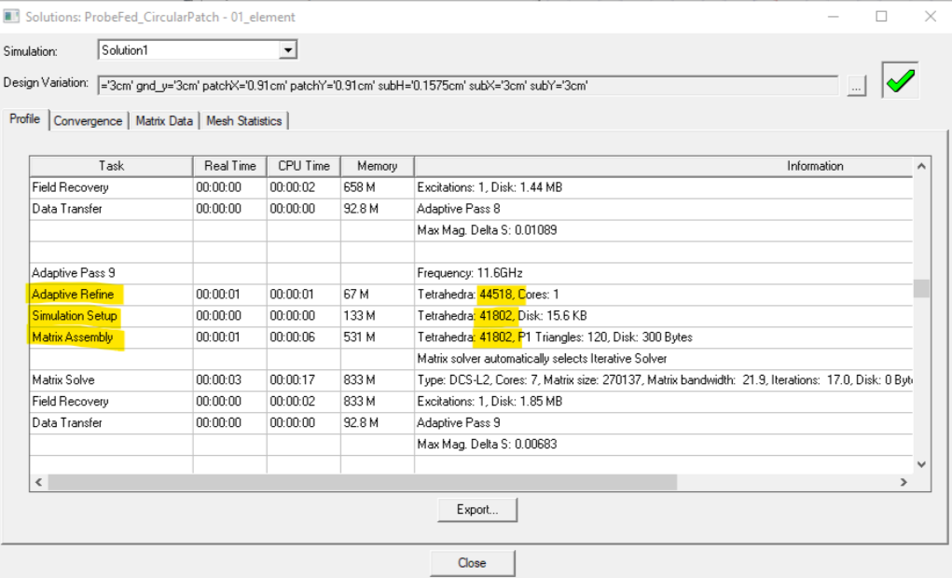This screenshot has width=952, height=578.
Task: Open the Design Variation ellipsis browser
Action: tap(855, 85)
